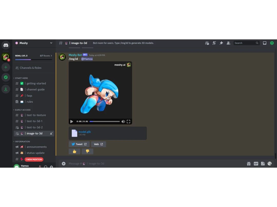Click Add a Server plus icon
The width and height of the screenshot is (277, 207).
click(x=6, y=67)
